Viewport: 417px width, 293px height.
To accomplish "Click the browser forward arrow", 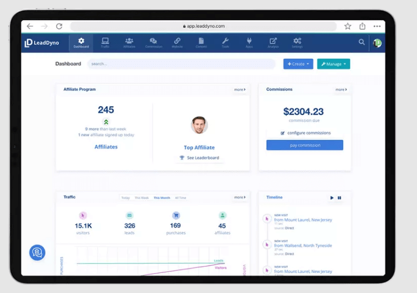I will 45,26.
